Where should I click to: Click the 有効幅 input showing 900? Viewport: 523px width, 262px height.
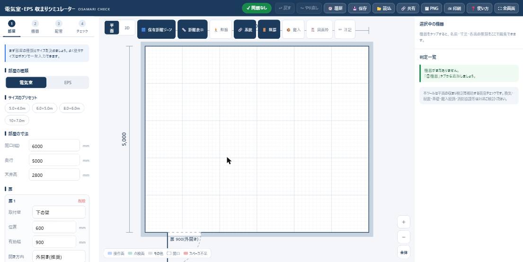54,242
